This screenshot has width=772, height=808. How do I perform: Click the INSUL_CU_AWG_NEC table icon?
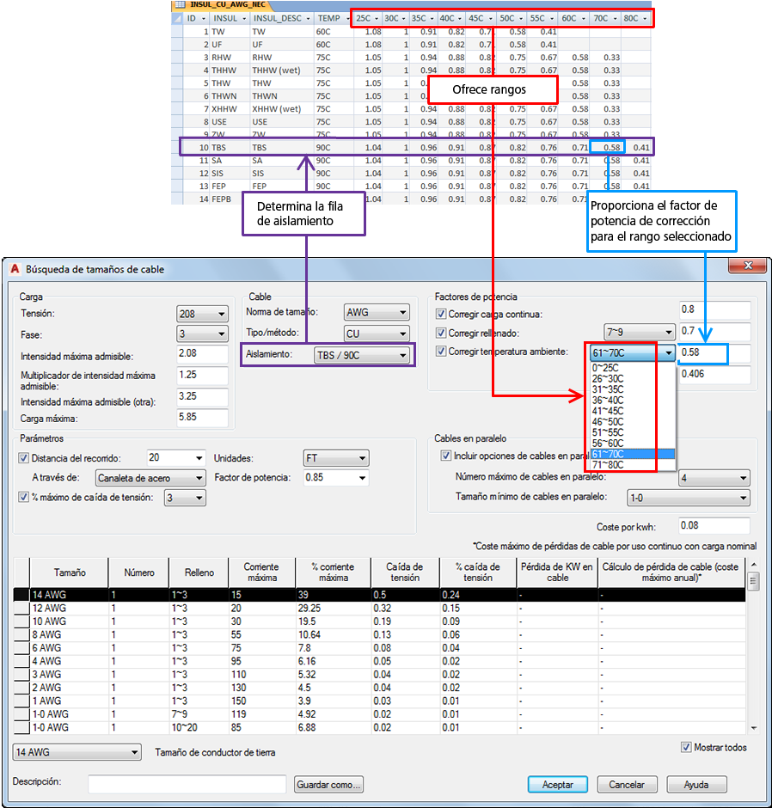181,4
